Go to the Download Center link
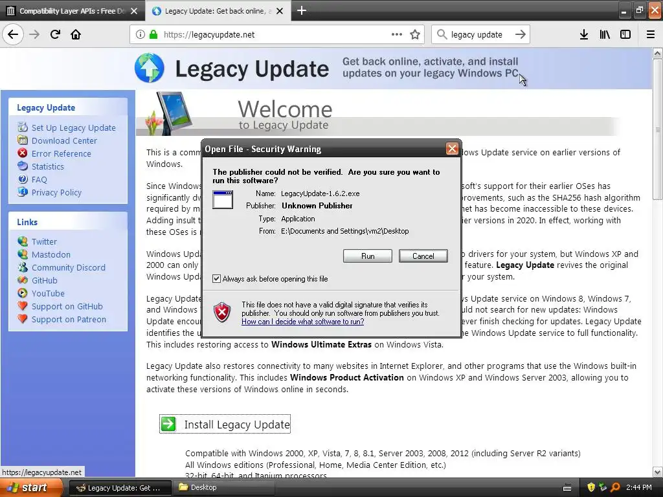The height and width of the screenshot is (497, 663). coord(64,140)
